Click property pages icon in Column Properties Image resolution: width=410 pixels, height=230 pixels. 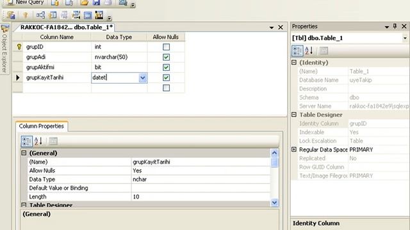[53, 141]
